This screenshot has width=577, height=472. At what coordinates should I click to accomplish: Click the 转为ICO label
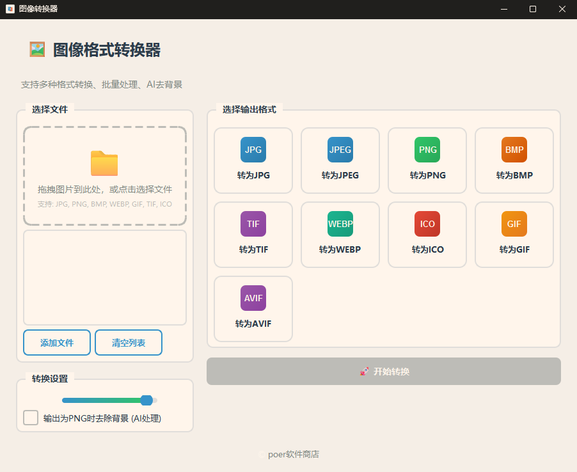tap(427, 250)
